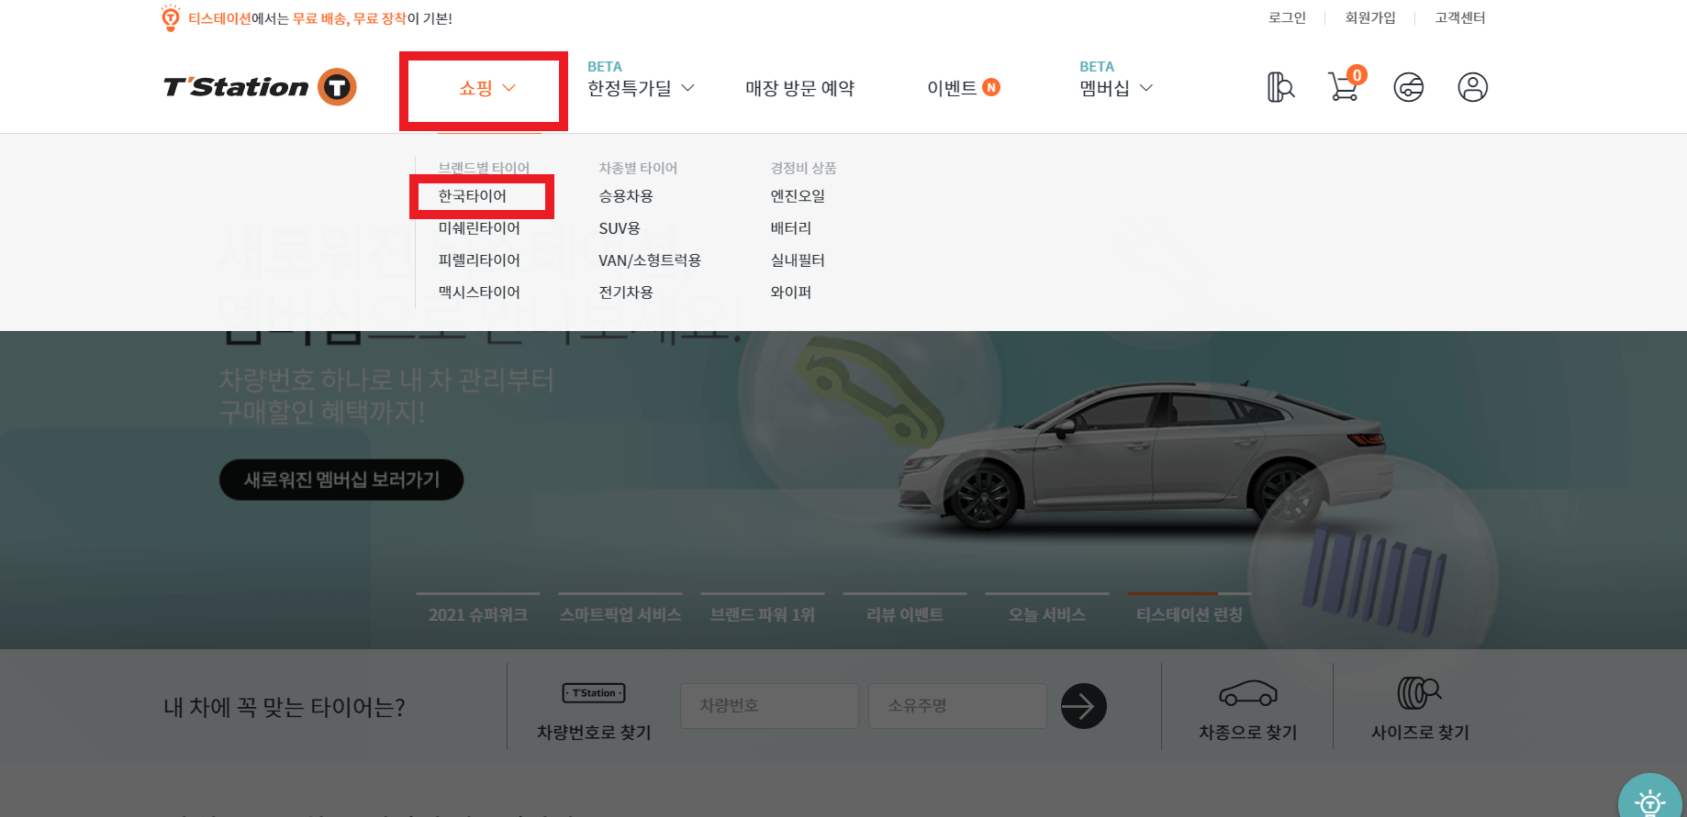Choose SUV용 tire category
Viewport: 1687px width, 817px height.
coord(620,228)
